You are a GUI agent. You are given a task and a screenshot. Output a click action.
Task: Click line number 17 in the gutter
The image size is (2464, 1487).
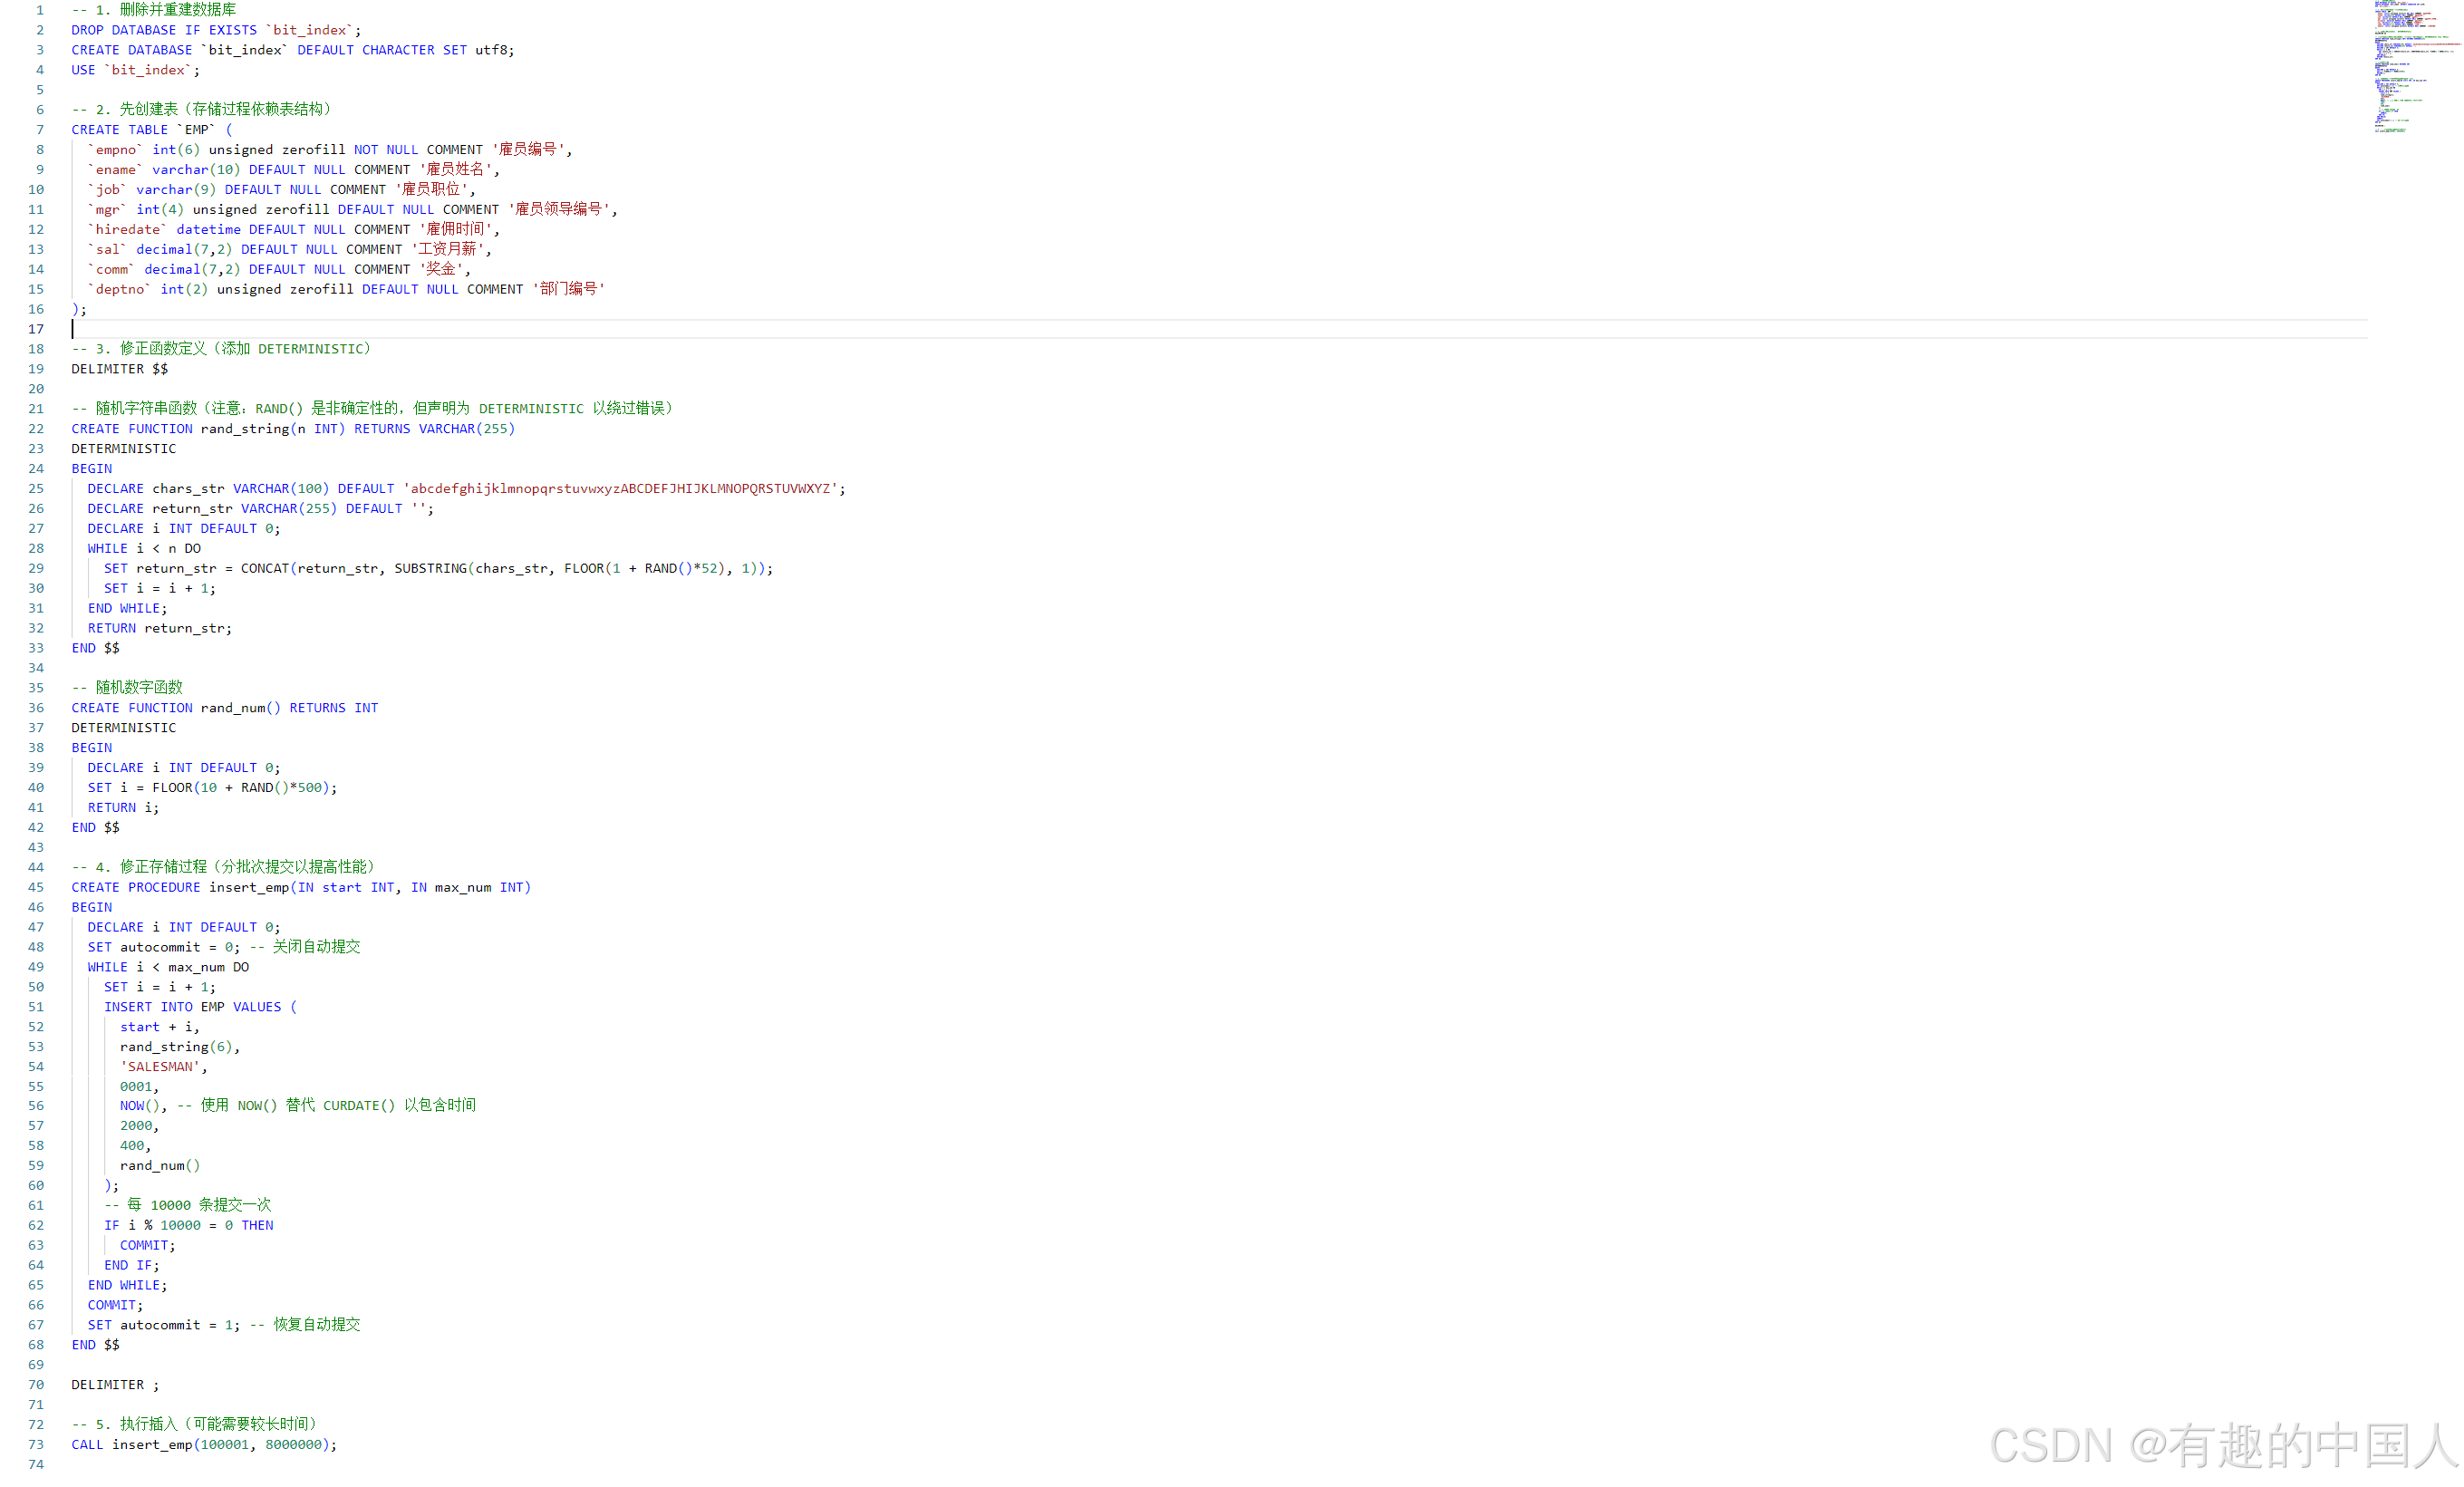(x=36, y=329)
